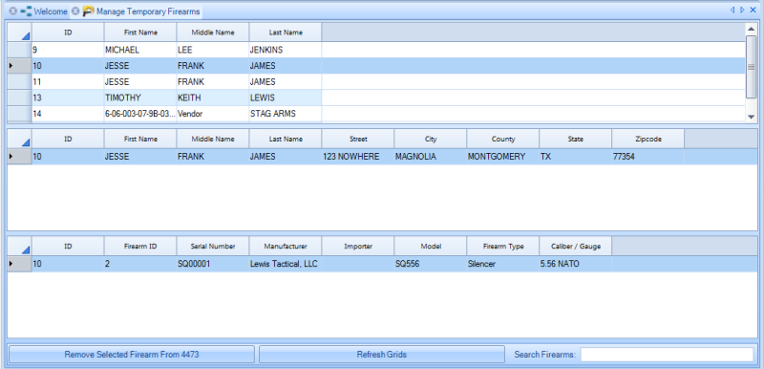Close the Welcome tab with its X icon
The image size is (764, 369).
(x=13, y=11)
